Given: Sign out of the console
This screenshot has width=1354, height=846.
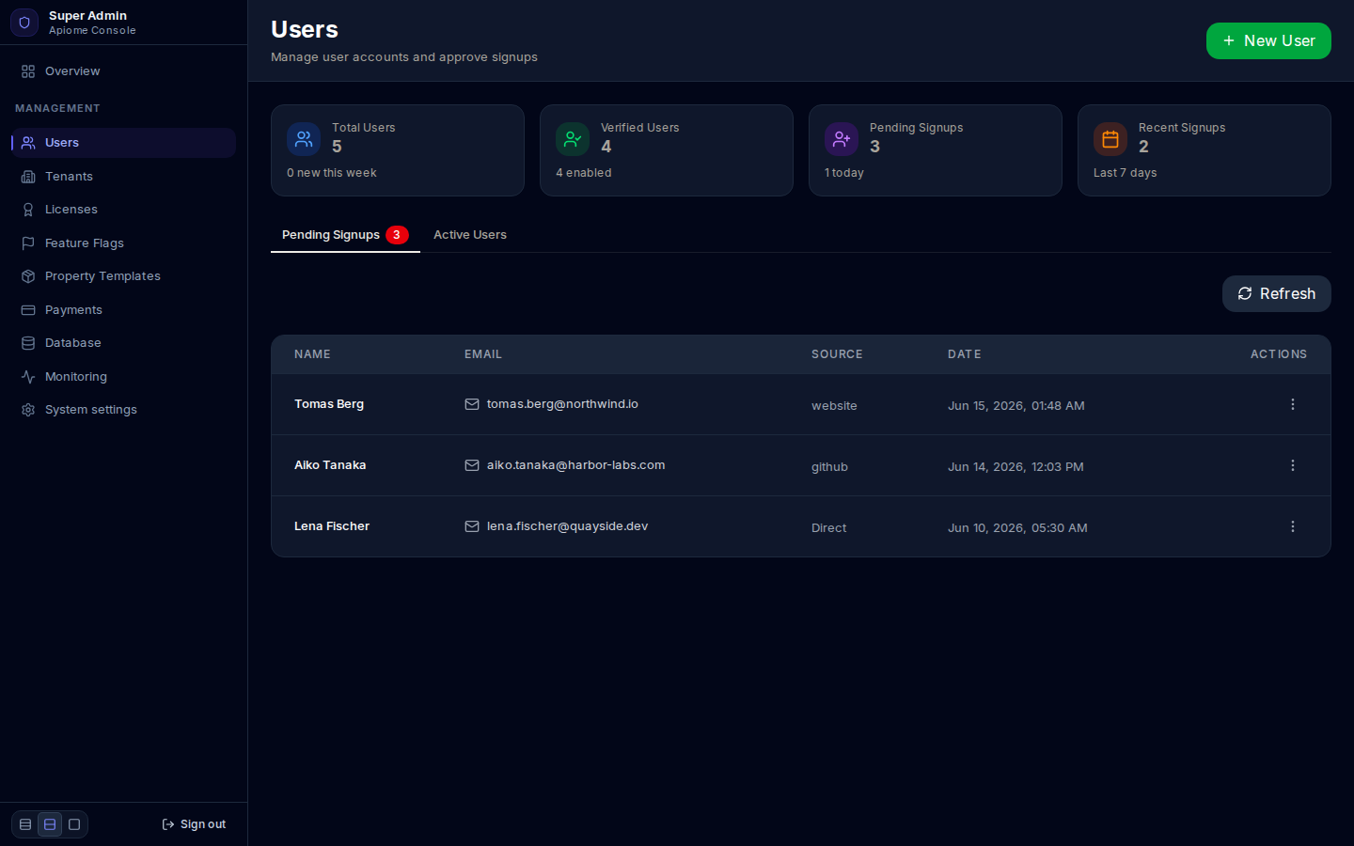Looking at the screenshot, I should [194, 824].
